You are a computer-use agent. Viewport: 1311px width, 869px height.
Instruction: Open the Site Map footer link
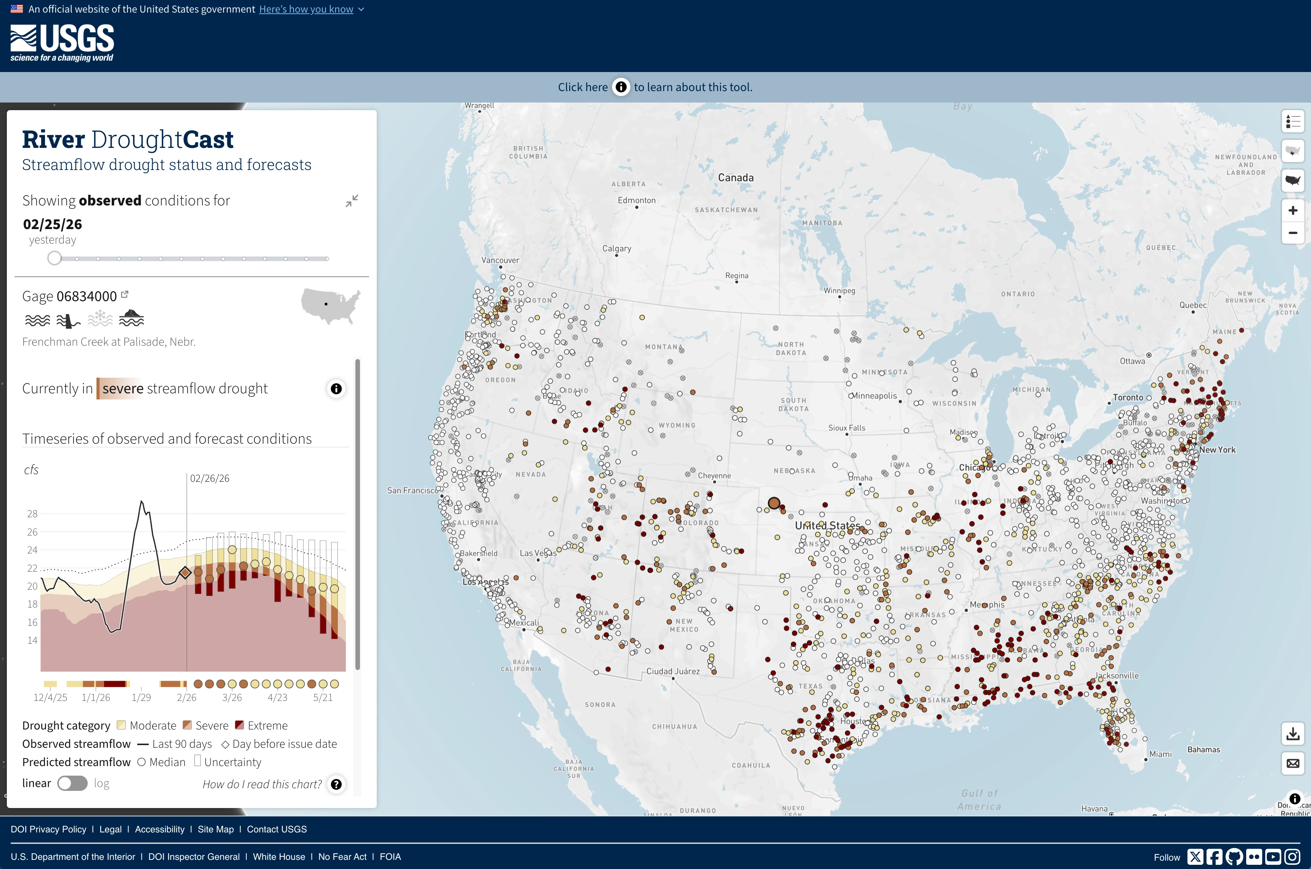coord(215,829)
